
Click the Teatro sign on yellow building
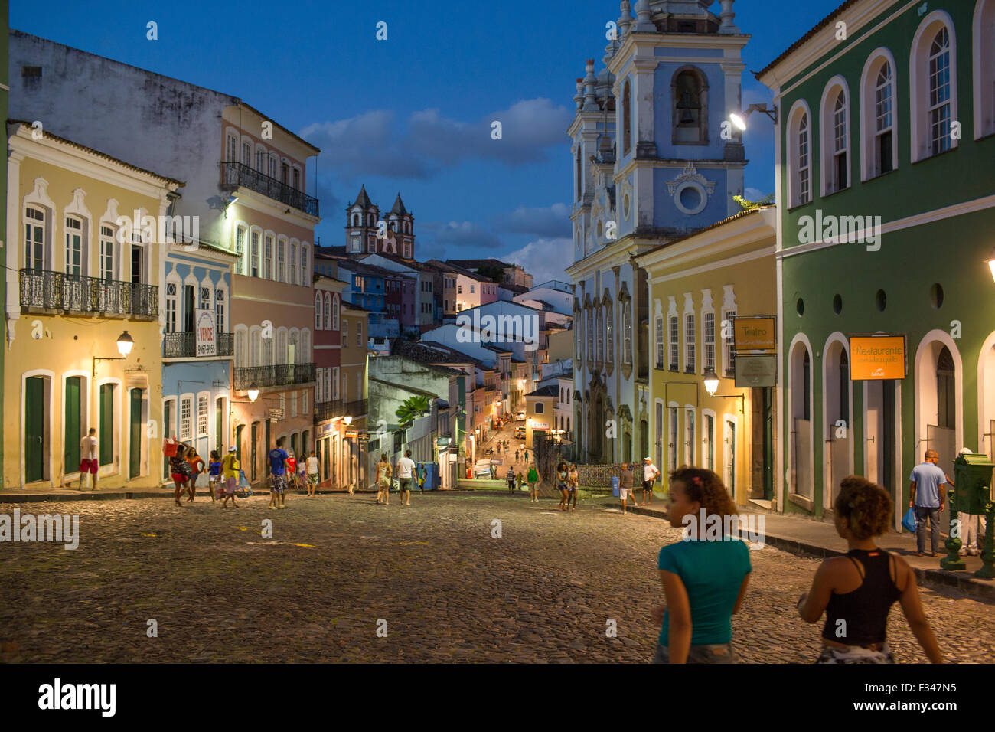point(754,334)
